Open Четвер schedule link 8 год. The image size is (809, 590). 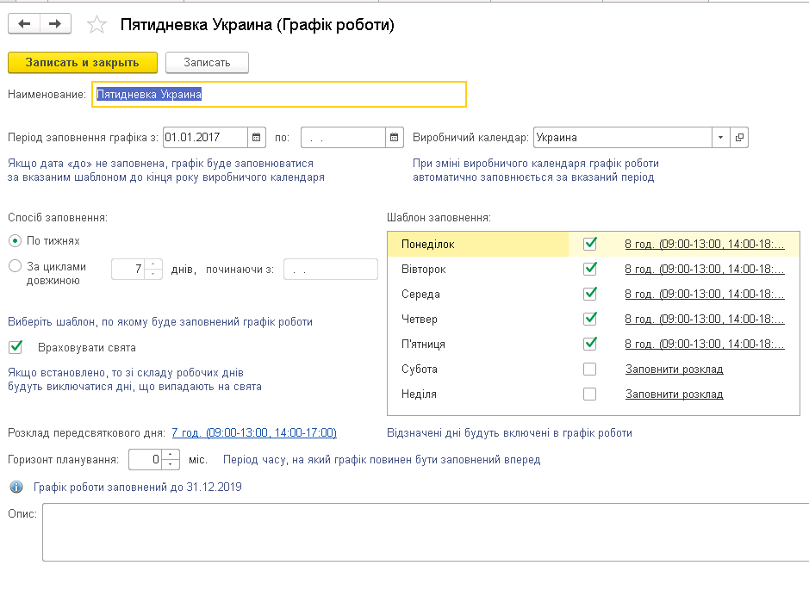click(x=705, y=319)
